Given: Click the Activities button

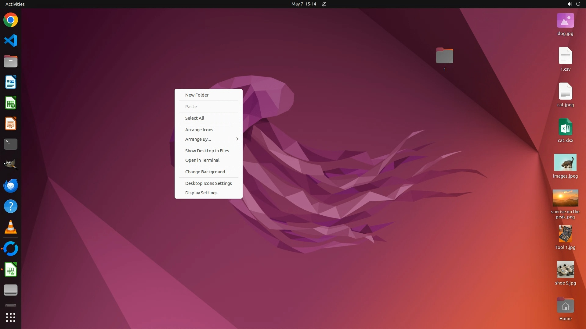Looking at the screenshot, I should pyautogui.click(x=15, y=4).
